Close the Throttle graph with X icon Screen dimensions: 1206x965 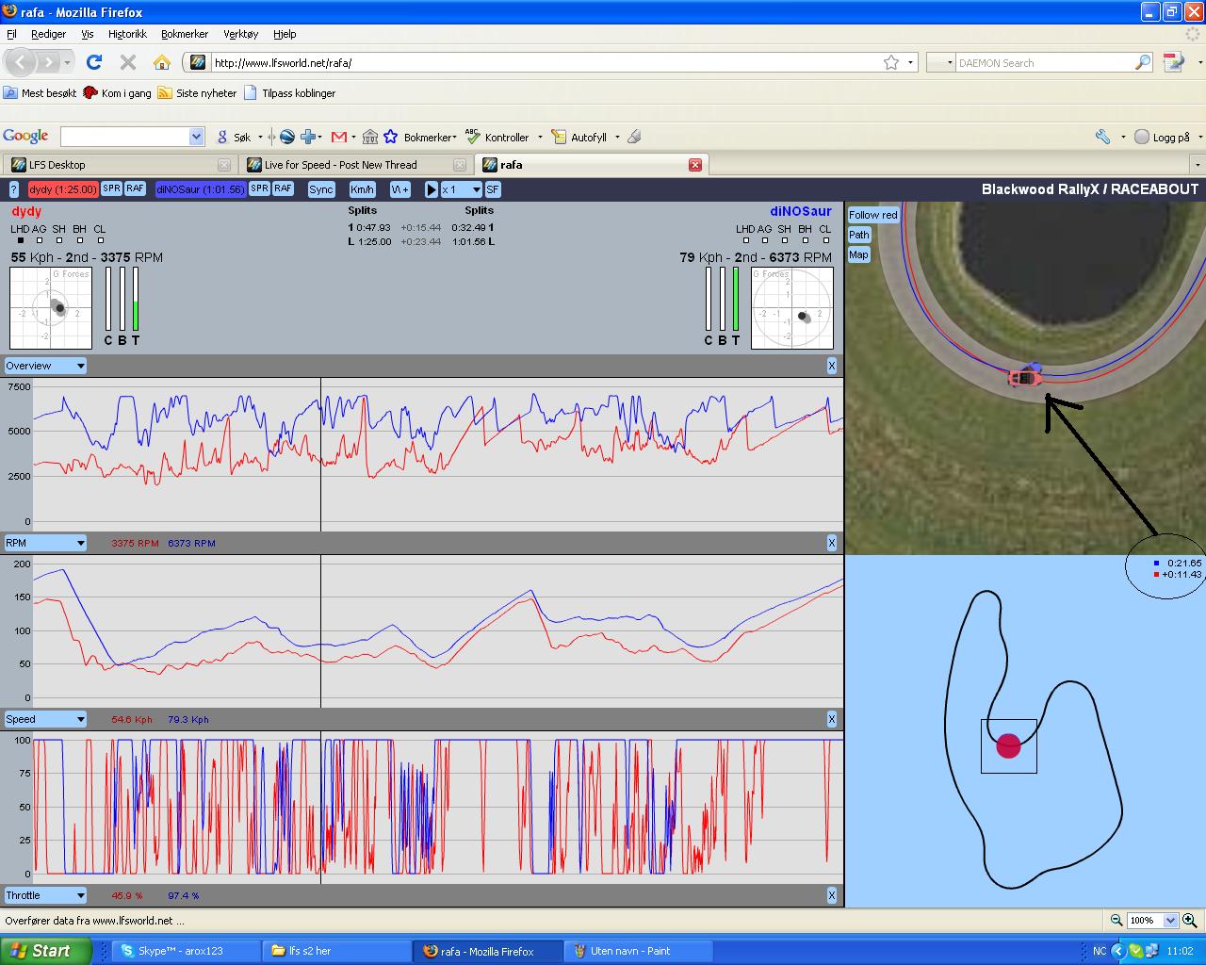click(x=831, y=895)
